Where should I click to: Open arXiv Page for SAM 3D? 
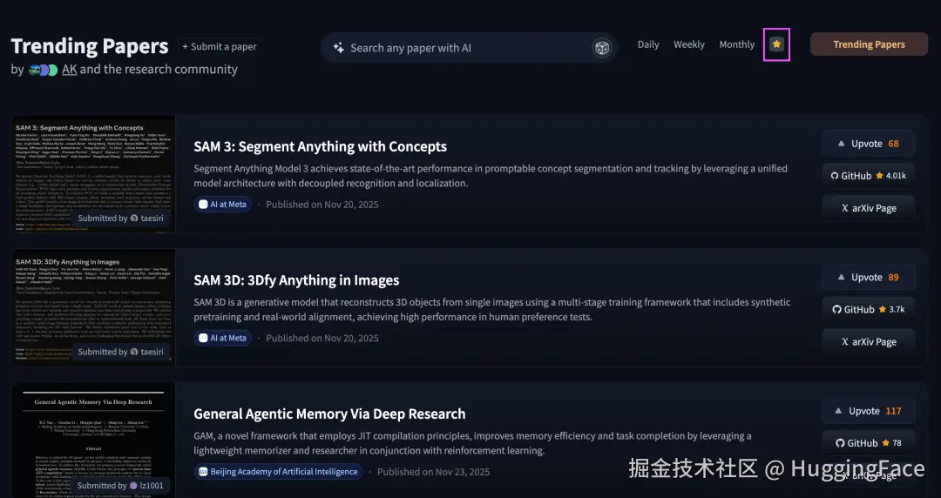(x=869, y=342)
